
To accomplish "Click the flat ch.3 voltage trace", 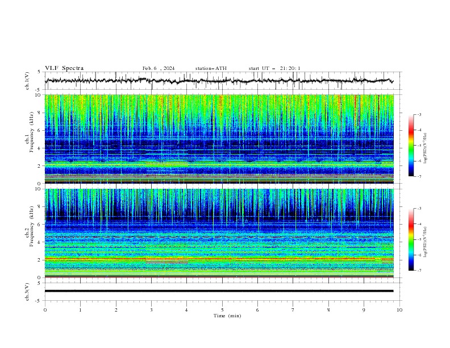I will click(x=219, y=291).
